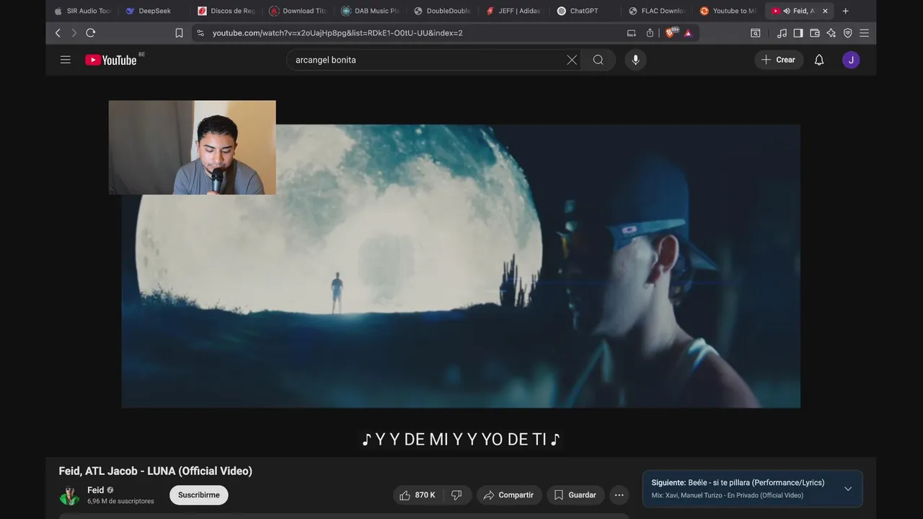Viewport: 923px width, 519px height.
Task: Click the Compartir share button
Action: pyautogui.click(x=509, y=495)
